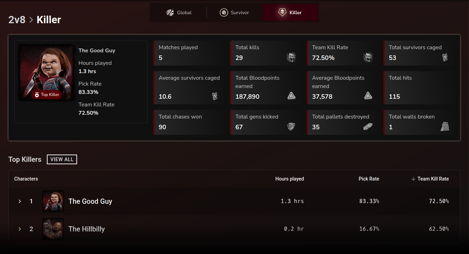This screenshot has width=469, height=254.
Task: Click the 0.2 hr value for Hillbilly
Action: click(x=294, y=229)
